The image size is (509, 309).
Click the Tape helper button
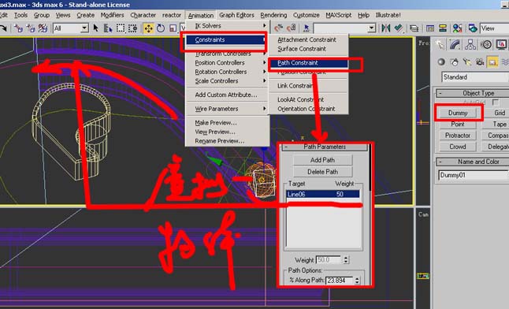[496, 124]
